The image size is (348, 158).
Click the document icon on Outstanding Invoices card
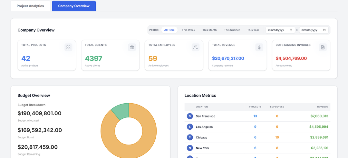(323, 47)
